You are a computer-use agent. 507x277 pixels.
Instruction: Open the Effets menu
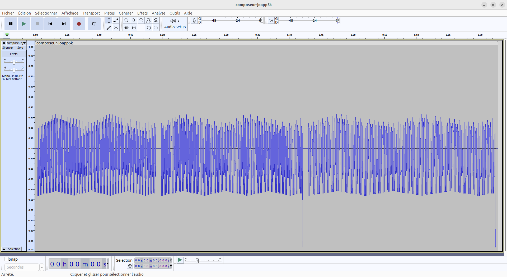[x=142, y=13]
